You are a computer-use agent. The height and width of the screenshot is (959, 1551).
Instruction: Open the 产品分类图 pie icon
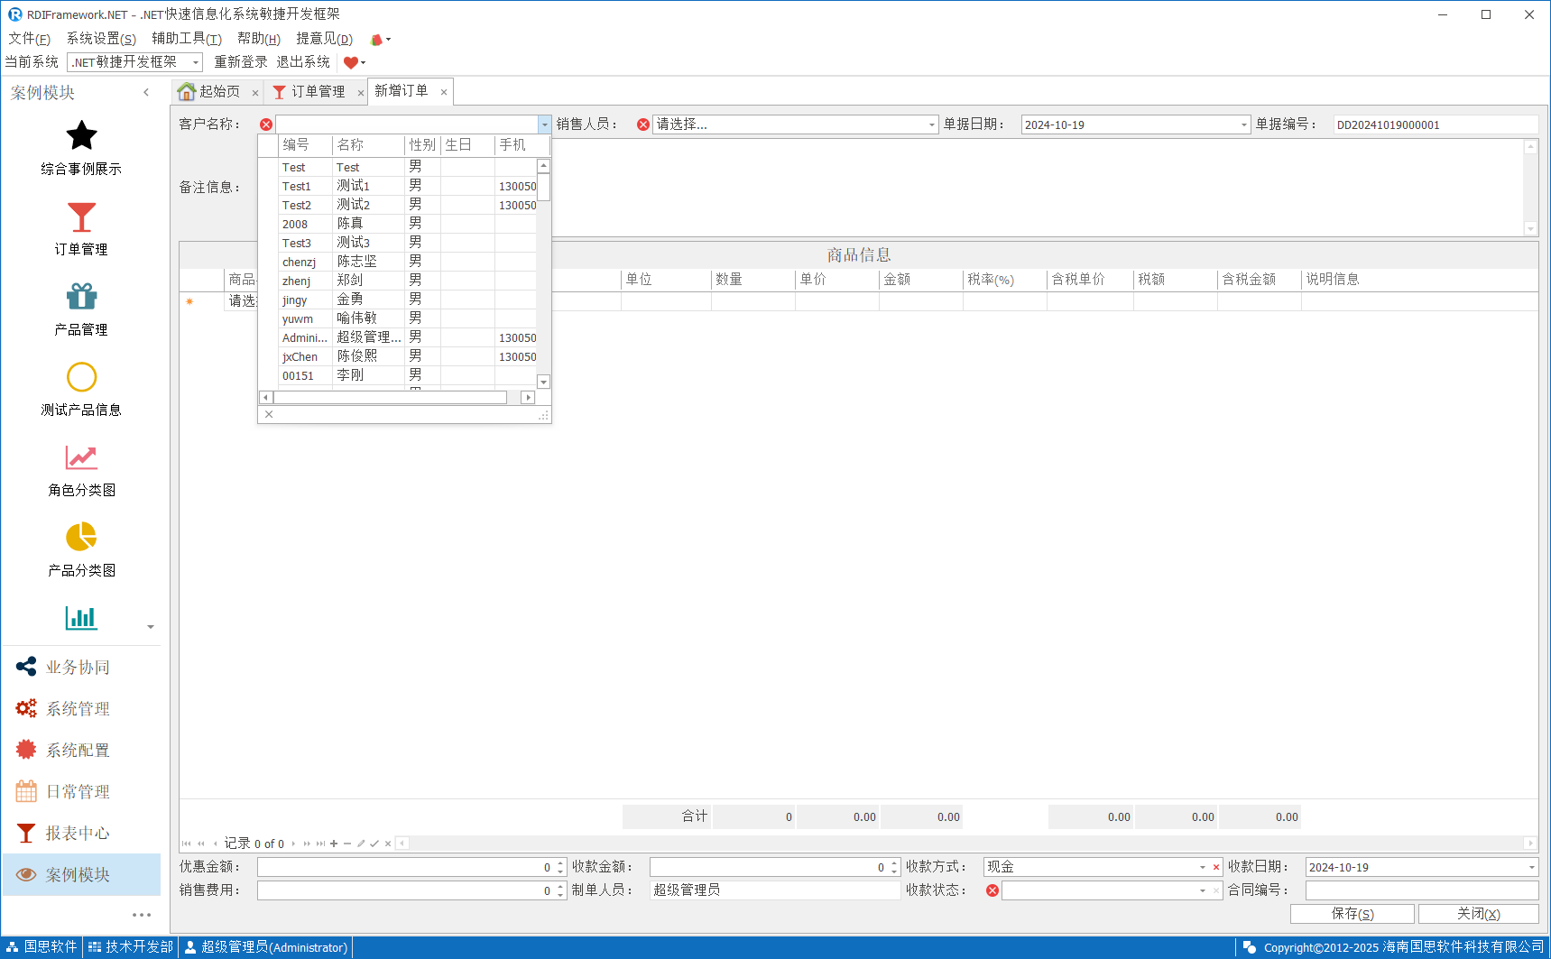pos(81,538)
